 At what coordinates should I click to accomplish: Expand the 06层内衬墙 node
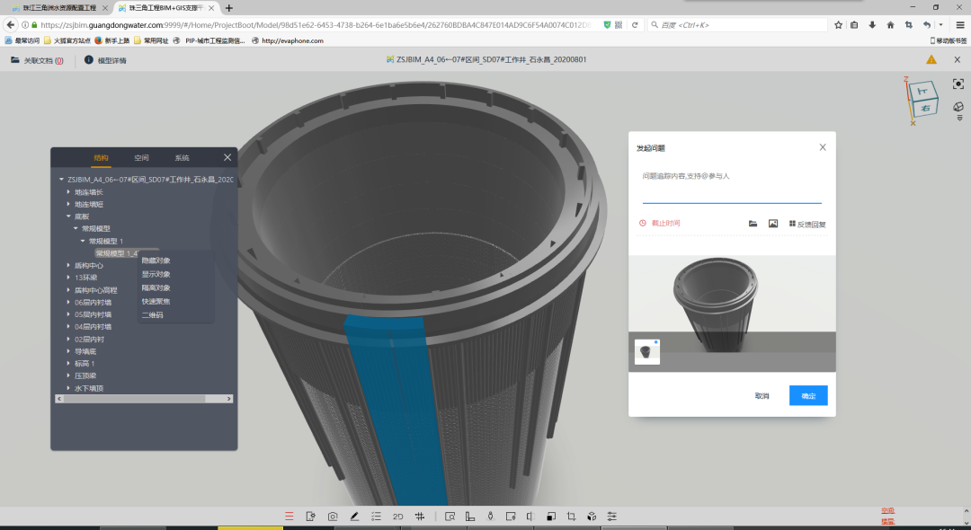(68, 303)
